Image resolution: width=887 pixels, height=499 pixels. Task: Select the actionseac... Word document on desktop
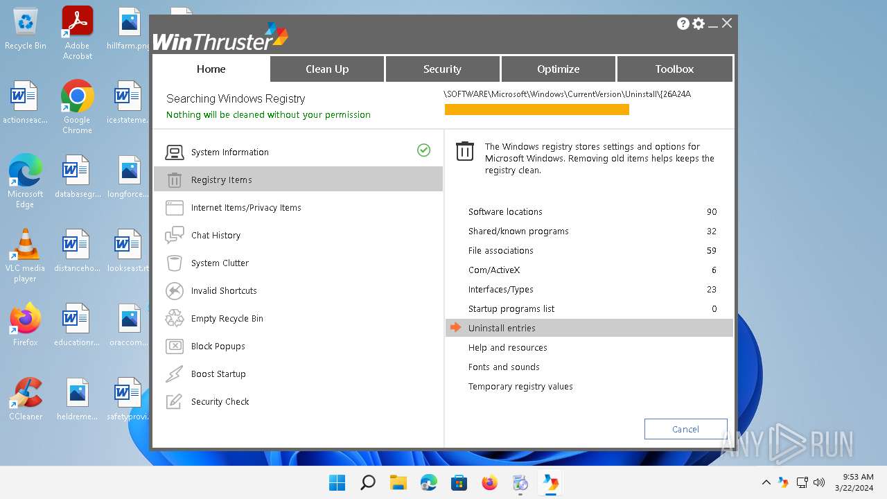tap(26, 103)
